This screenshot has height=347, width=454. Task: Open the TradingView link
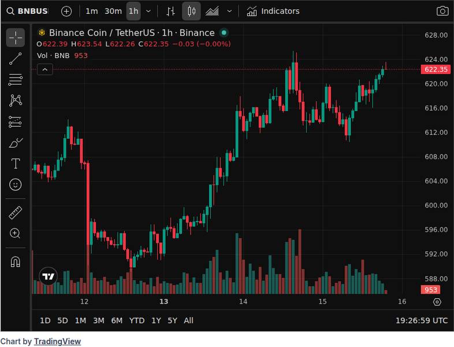(x=57, y=341)
